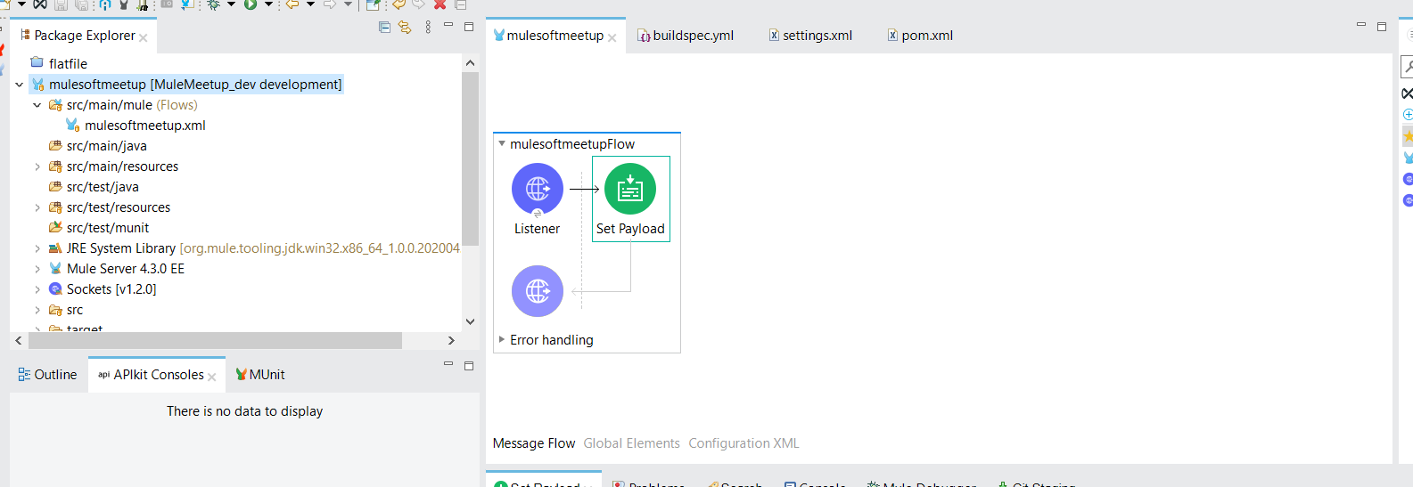The width and height of the screenshot is (1413, 487).
Task: Toggle Link with Editor in Package Explorer
Action: coord(405,28)
